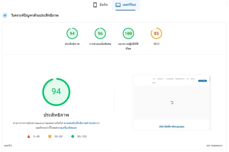
Task: Click the วิเคราะห์ปัญหาด้านประสิทธิภาพ heading
Action: 35,15
